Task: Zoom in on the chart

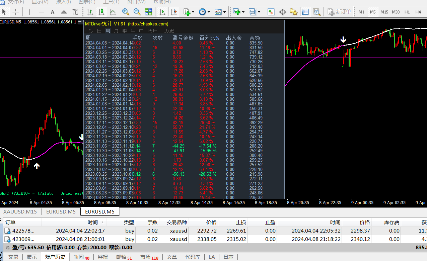Action: tap(126, 12)
